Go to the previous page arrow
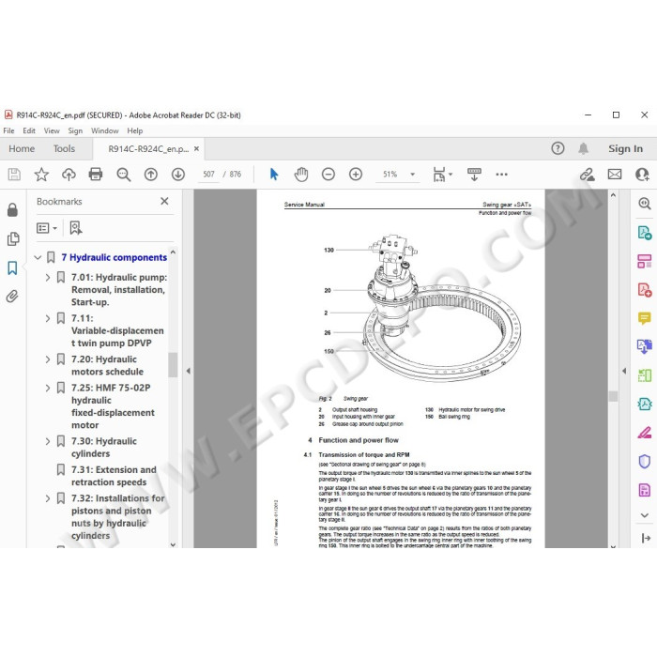The height and width of the screenshot is (657, 657). (151, 175)
